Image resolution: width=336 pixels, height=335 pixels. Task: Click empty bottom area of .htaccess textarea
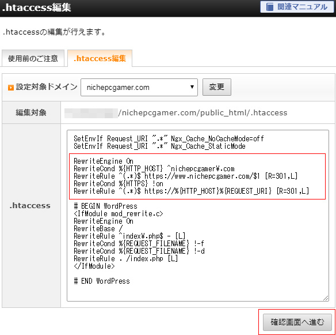(197, 293)
